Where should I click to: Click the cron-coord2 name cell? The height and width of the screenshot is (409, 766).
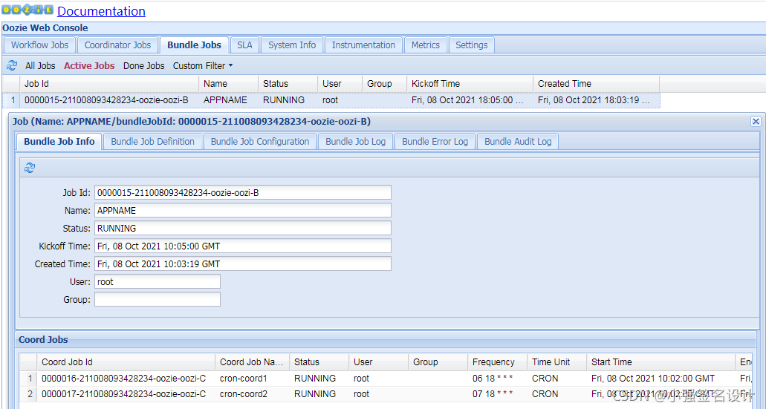pos(252,394)
